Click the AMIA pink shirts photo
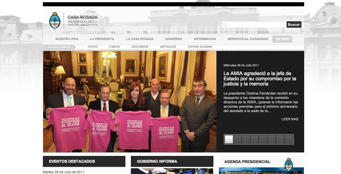Image resolution: width=341 pixels, height=174 pixels. click(130, 101)
